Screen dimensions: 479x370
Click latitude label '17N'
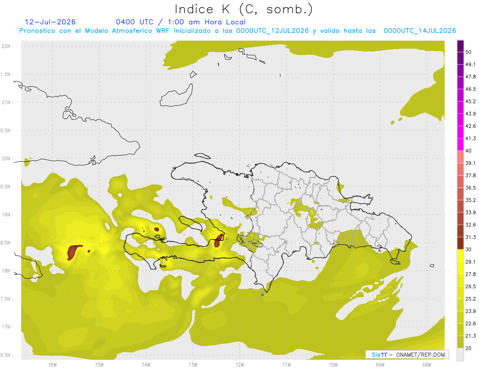[6, 327]
